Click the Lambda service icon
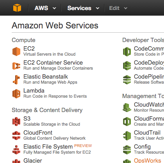This screenshot has height=163, width=164. (16, 94)
